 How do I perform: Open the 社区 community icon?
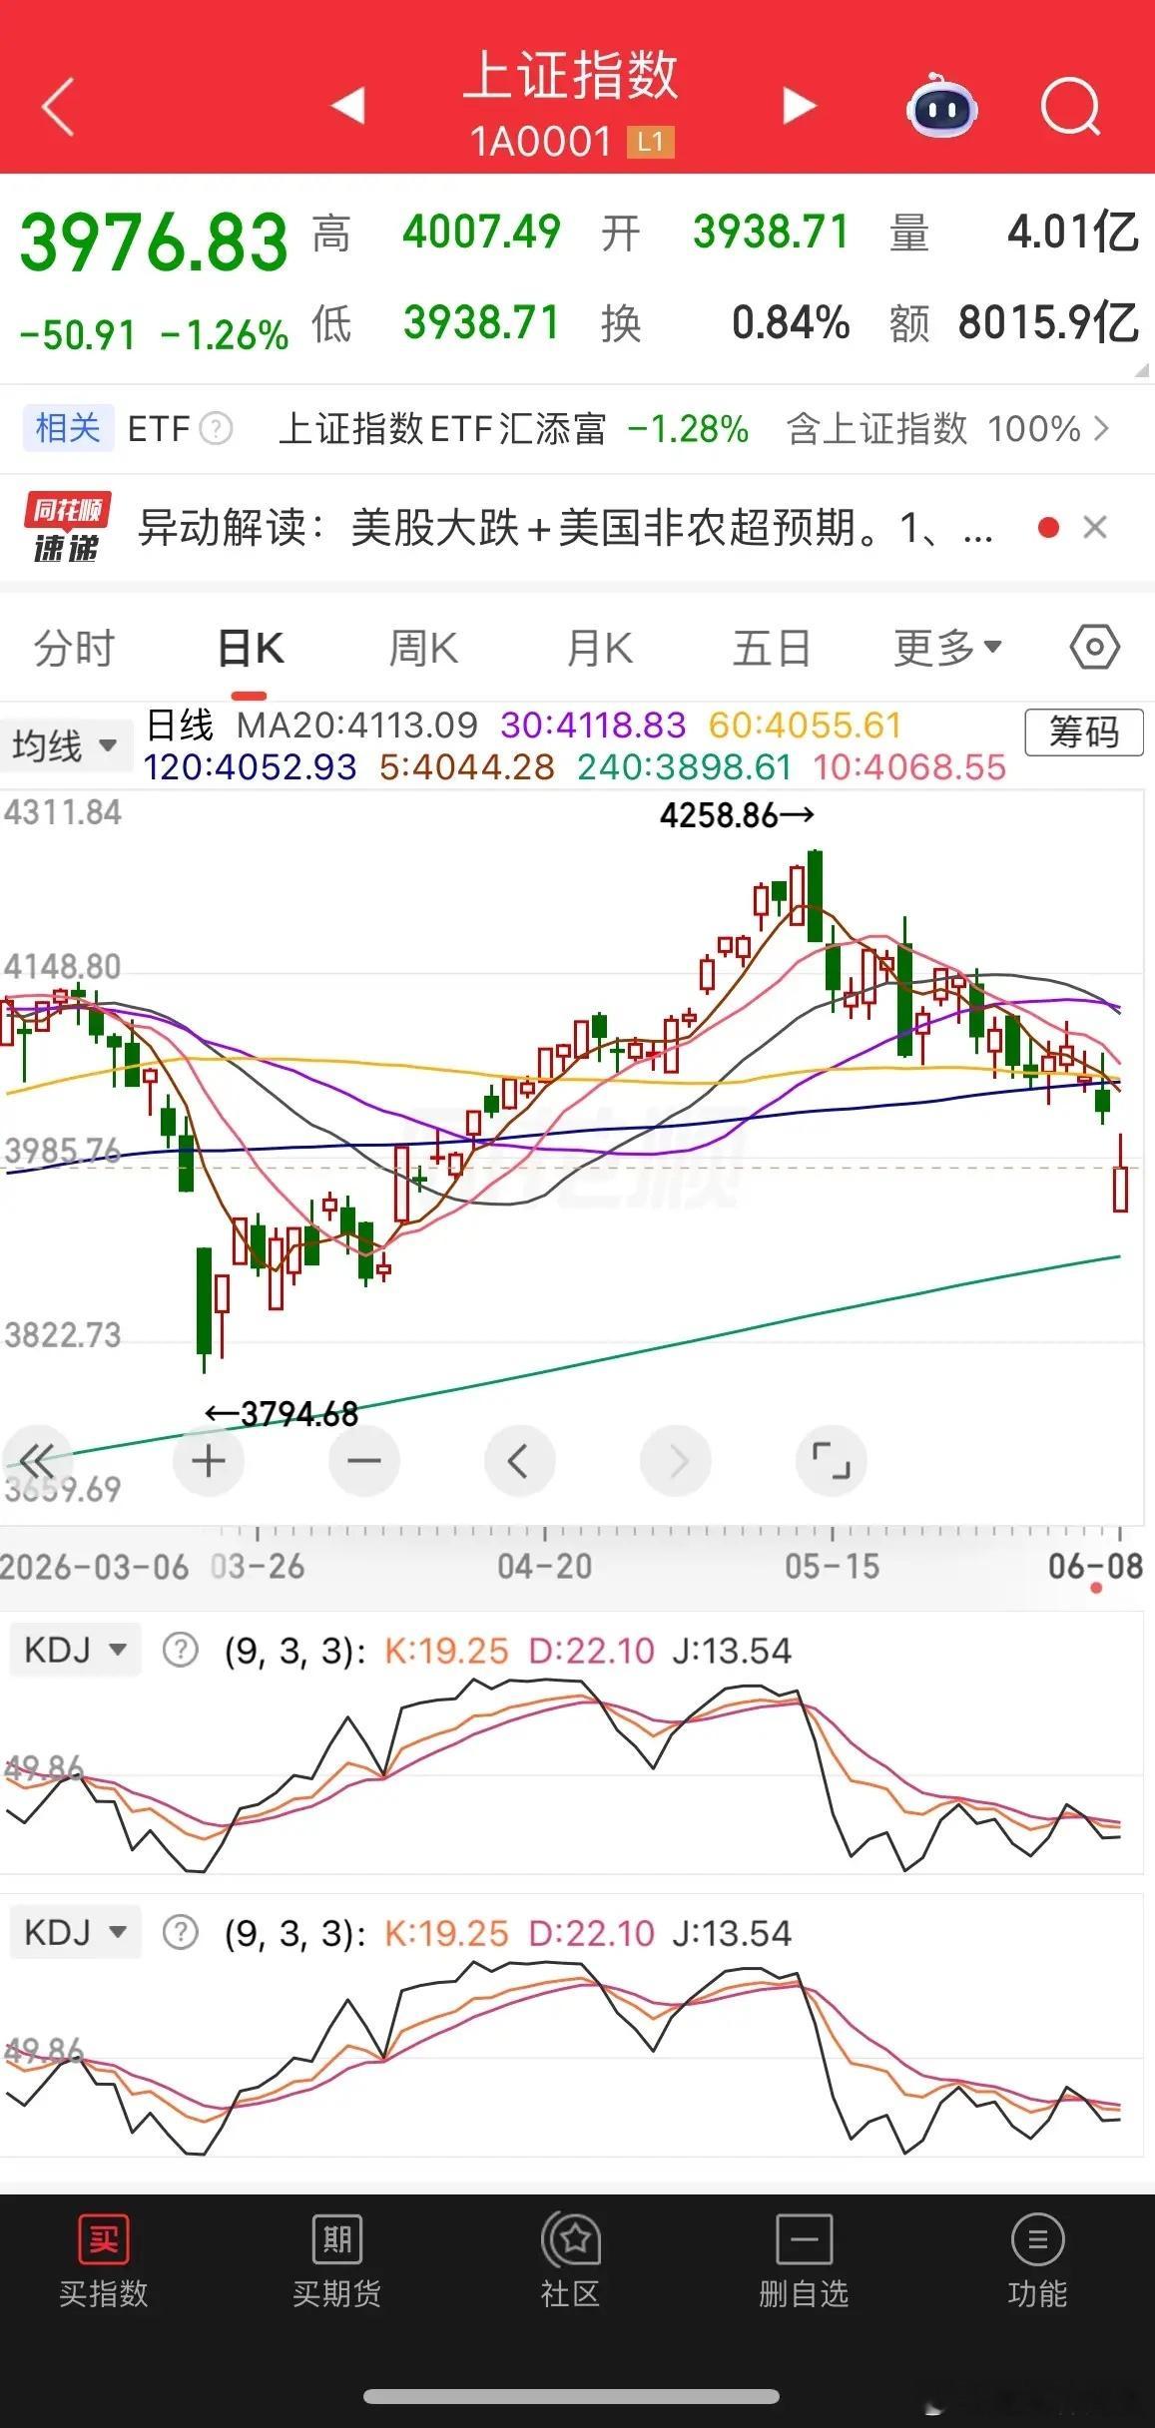[571, 2261]
